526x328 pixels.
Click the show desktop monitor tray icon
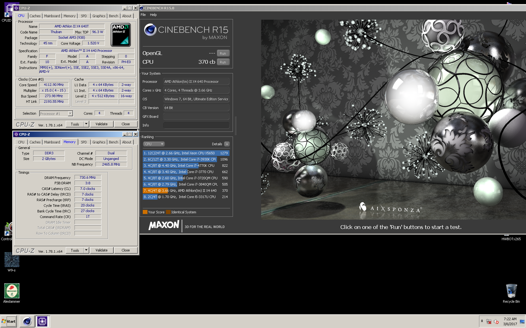(x=522, y=321)
